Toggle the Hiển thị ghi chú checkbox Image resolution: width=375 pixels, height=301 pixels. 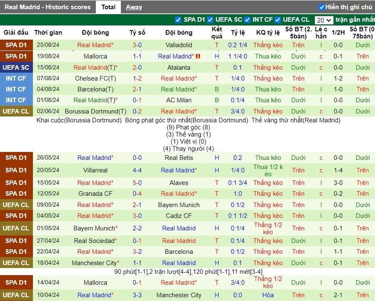click(x=321, y=7)
